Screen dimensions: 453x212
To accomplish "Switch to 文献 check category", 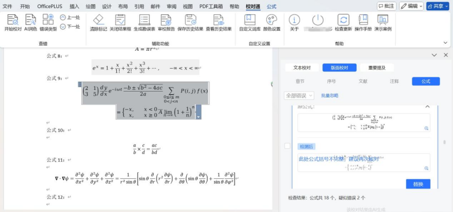I will [363, 81].
